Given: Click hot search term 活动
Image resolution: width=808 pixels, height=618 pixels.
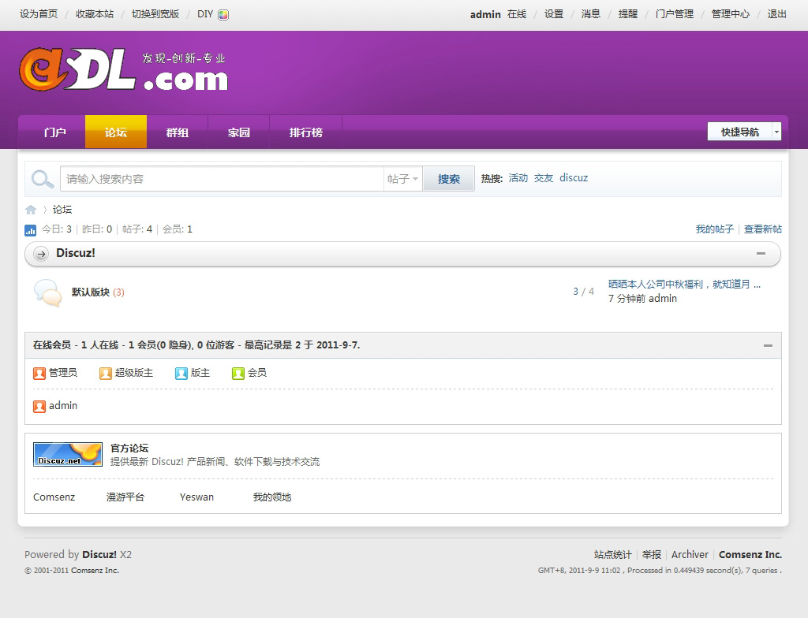Looking at the screenshot, I should pos(518,177).
